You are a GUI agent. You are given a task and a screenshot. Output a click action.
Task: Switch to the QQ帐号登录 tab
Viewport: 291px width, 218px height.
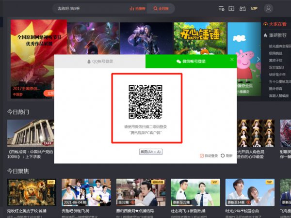[100, 62]
